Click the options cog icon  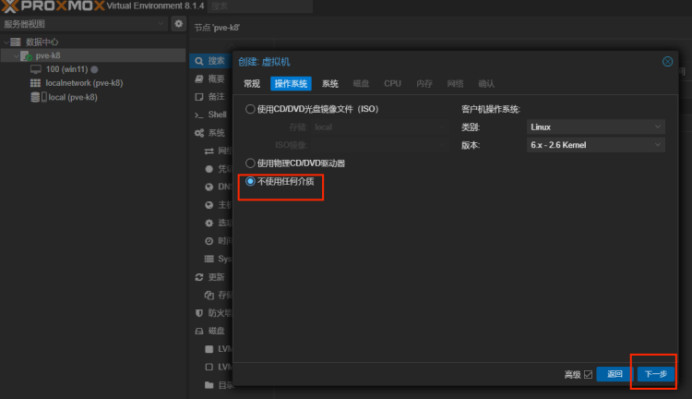(x=209, y=224)
